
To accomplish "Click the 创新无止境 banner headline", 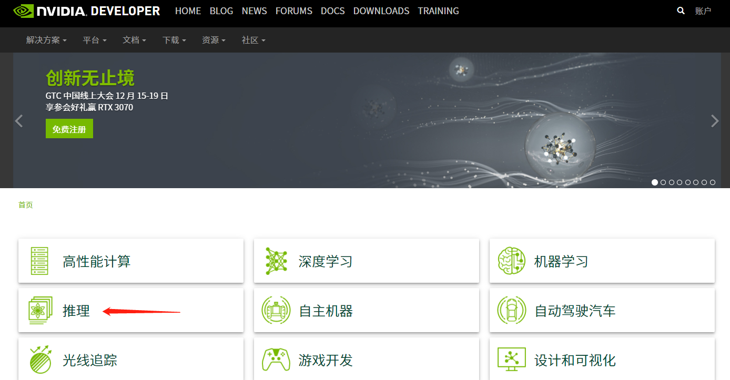I will tap(90, 78).
